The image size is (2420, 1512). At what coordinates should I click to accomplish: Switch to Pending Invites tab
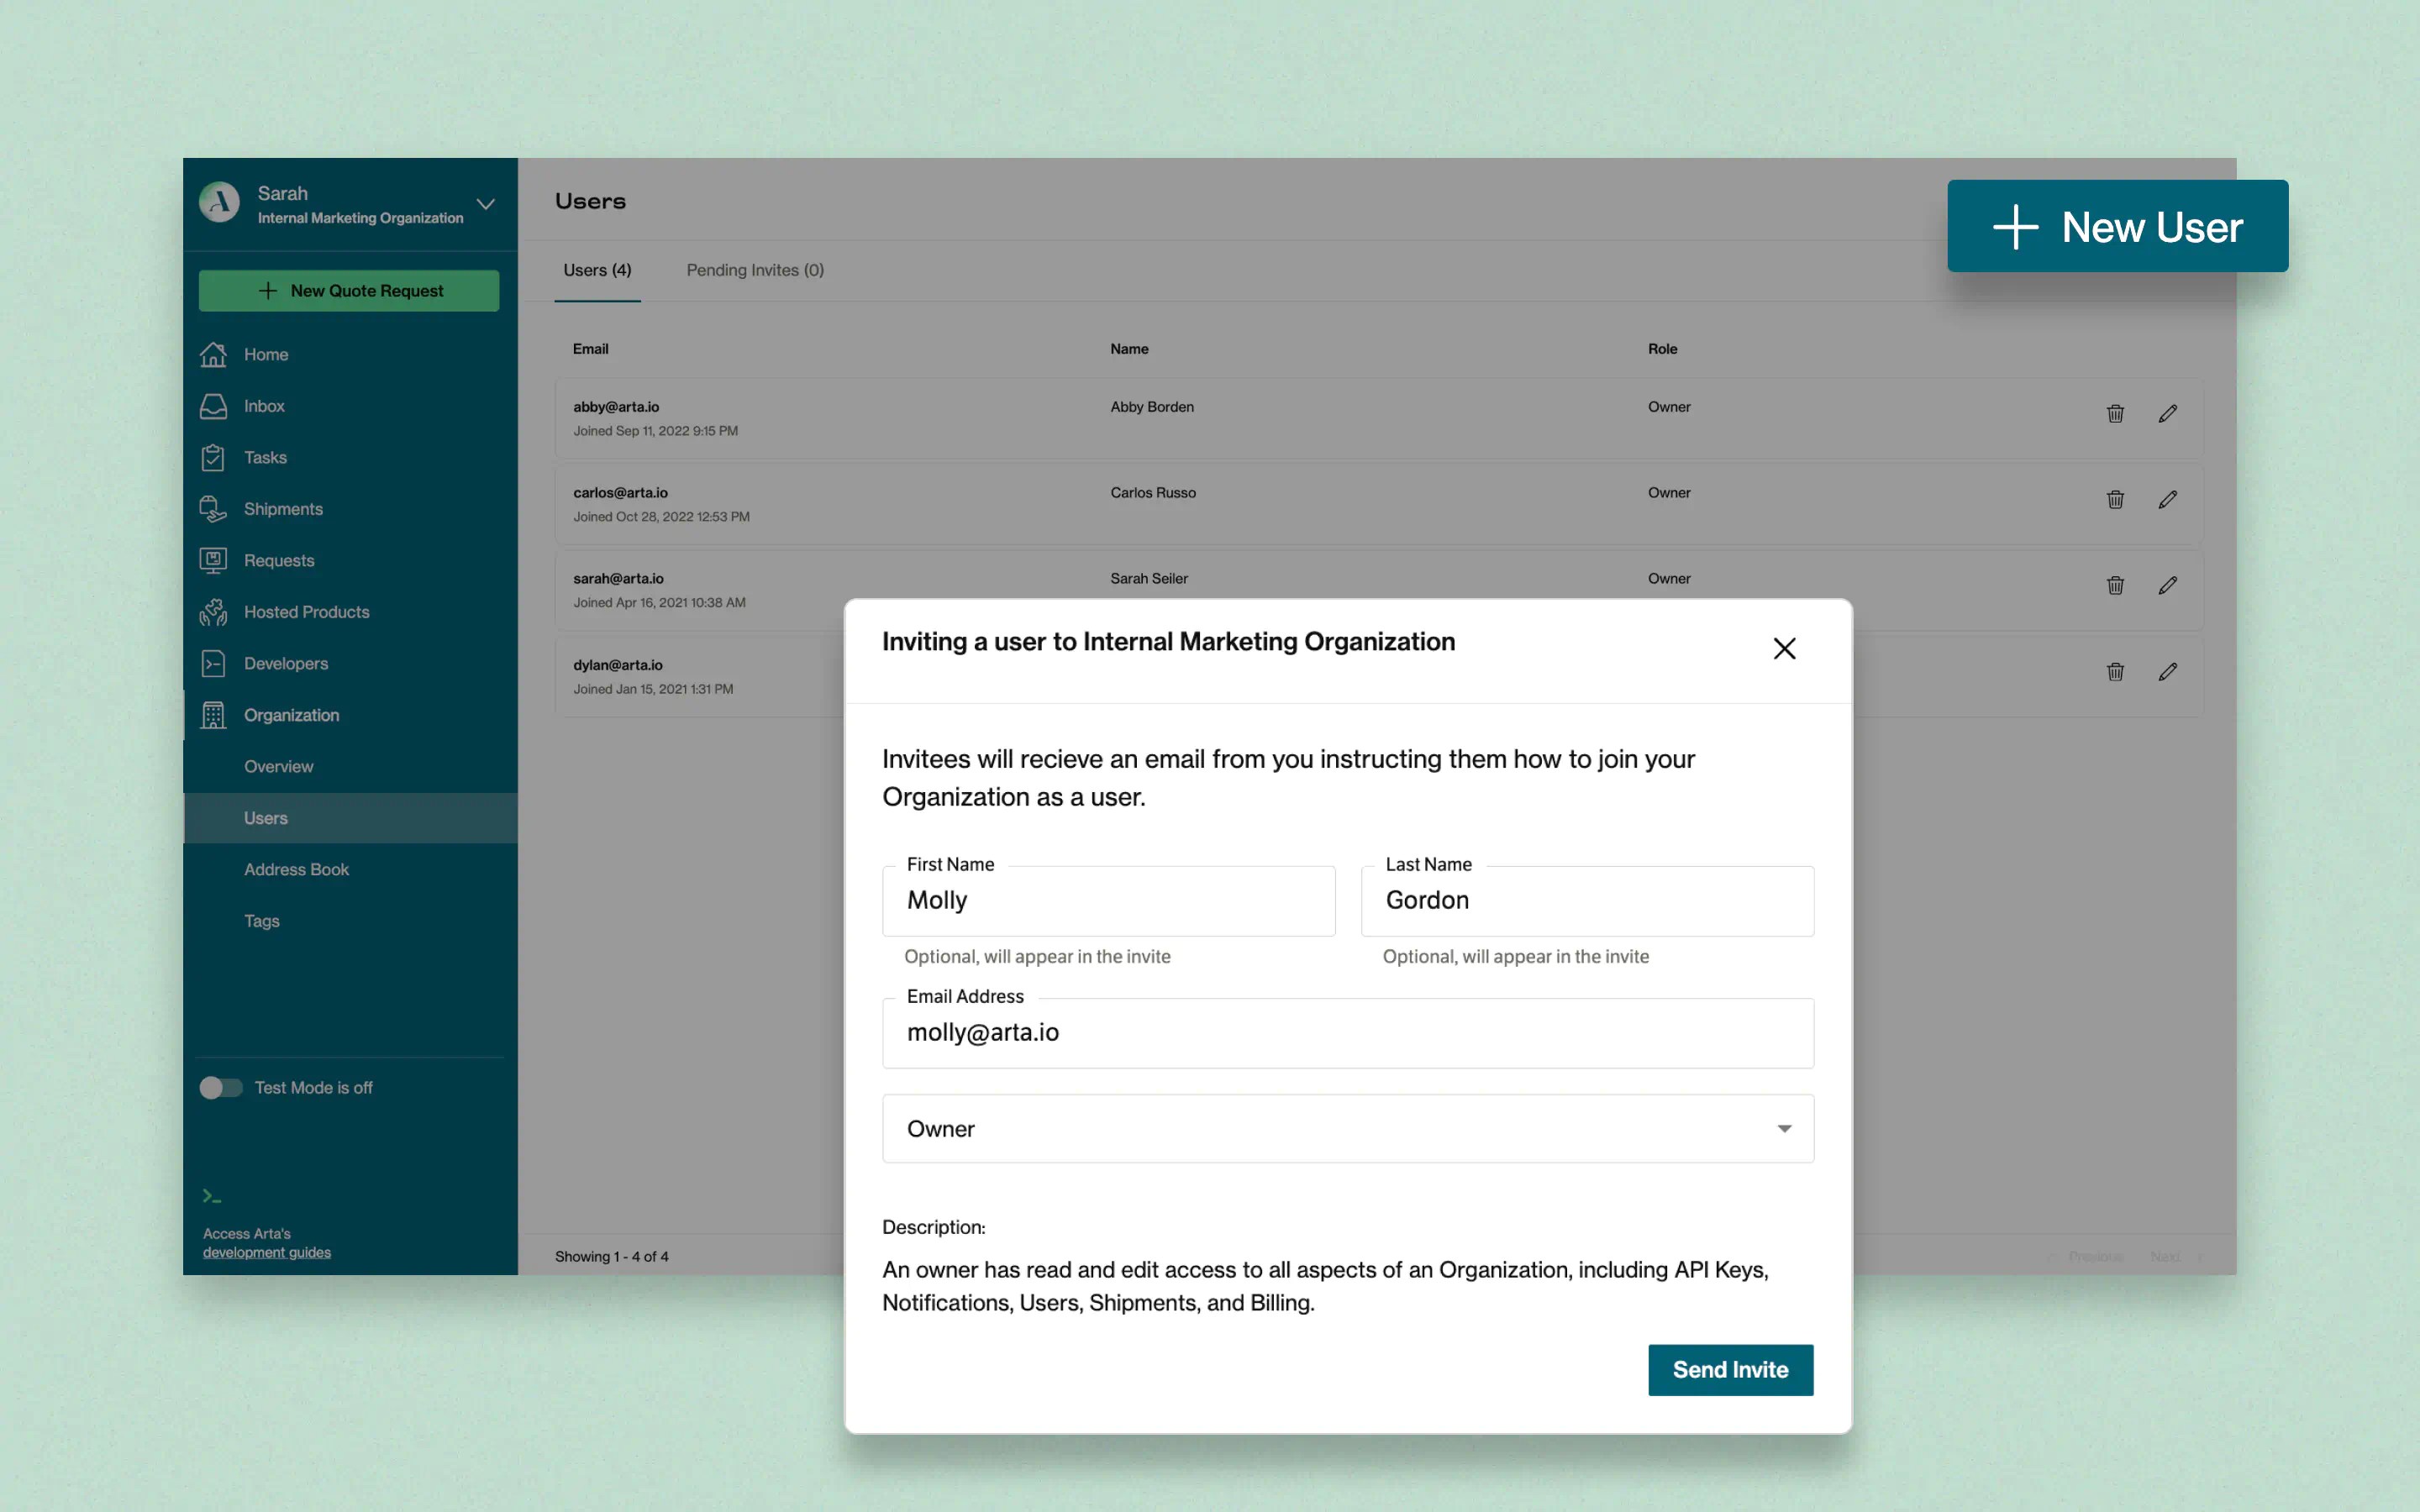click(754, 270)
